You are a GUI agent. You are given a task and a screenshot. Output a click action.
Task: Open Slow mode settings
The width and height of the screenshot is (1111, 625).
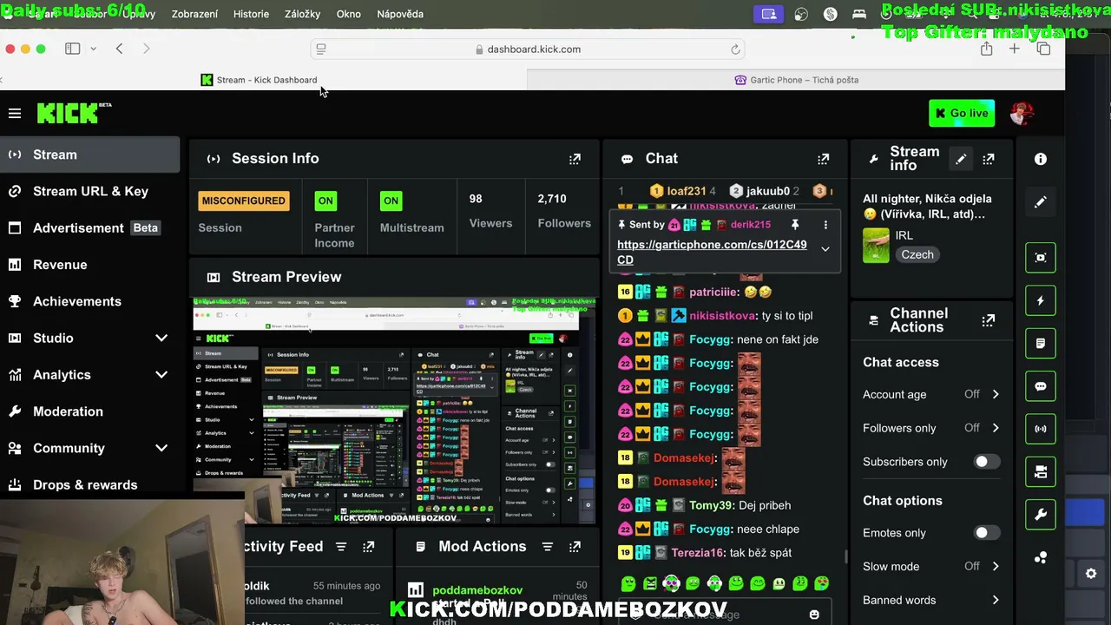(931, 566)
